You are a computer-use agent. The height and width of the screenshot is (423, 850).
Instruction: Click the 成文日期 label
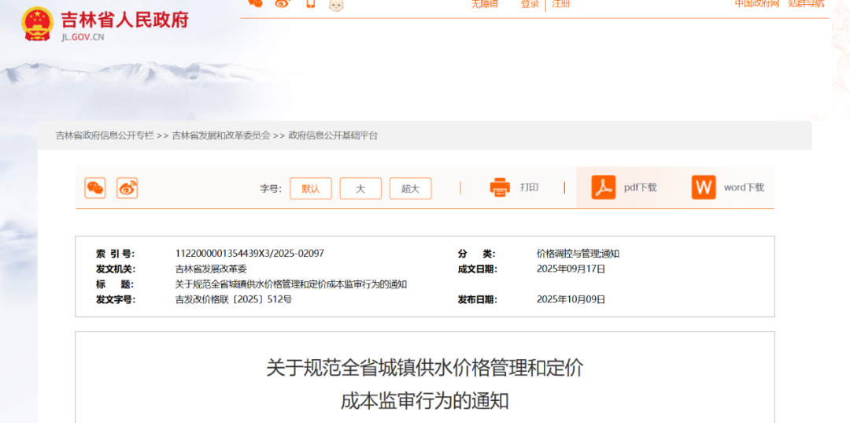click(477, 269)
